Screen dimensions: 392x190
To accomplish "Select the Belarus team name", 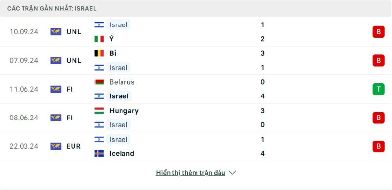I will coord(122,82).
